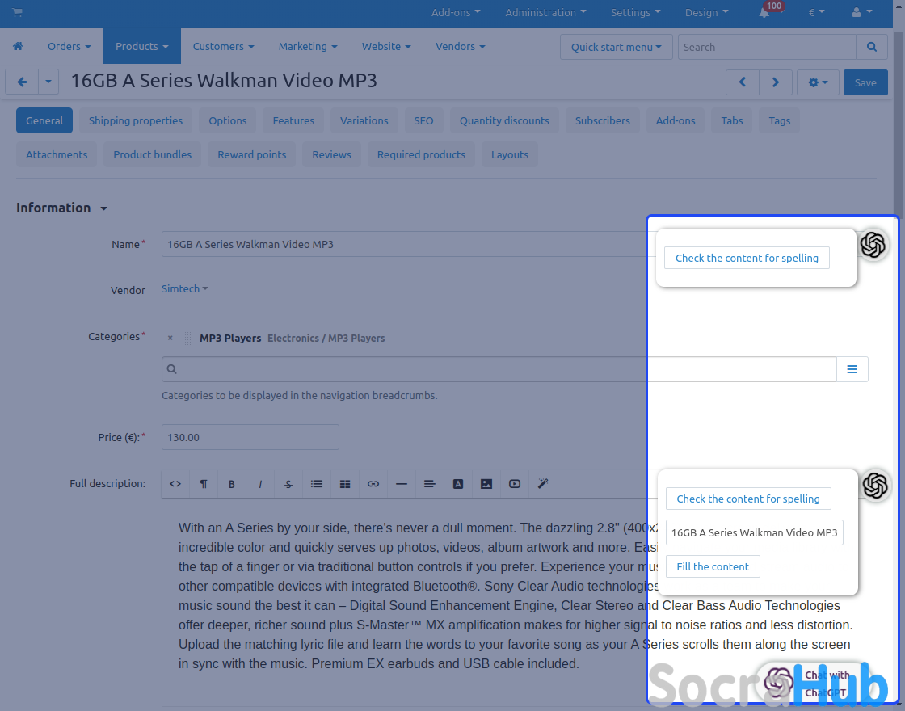Insert a horizontal line in editor
This screenshot has height=711, width=905.
coord(401,484)
